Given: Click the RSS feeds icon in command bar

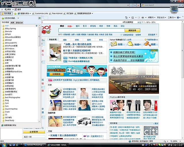Looking at the screenshot, I should (133, 18).
